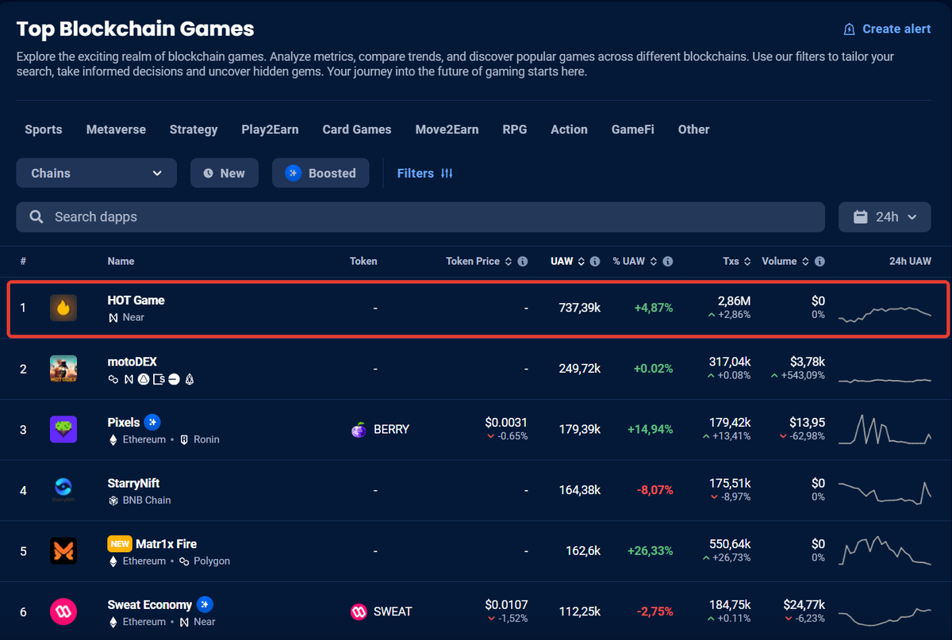Click the HOT Game 24h UAW sparkline
The height and width of the screenshot is (640, 952).
[x=885, y=313]
